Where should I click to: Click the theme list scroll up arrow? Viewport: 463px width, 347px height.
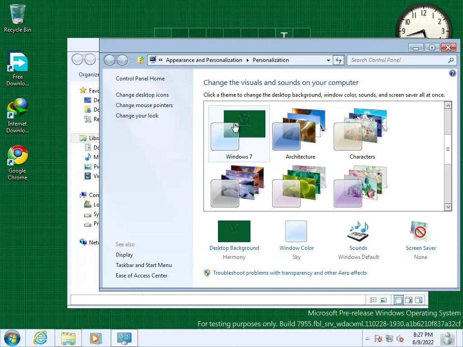point(448,105)
